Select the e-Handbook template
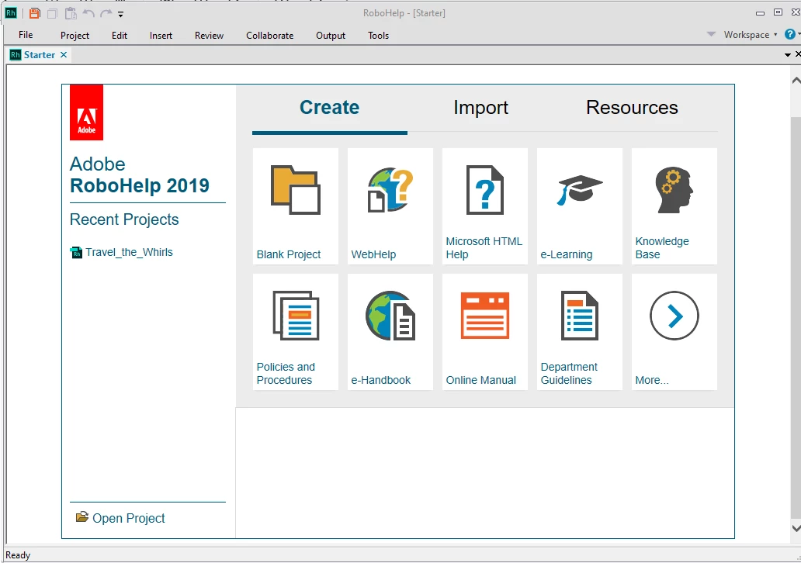This screenshot has width=801, height=563. pyautogui.click(x=390, y=332)
